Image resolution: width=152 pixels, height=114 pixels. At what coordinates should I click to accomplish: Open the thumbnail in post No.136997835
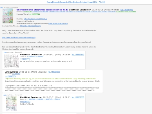point(12,104)
